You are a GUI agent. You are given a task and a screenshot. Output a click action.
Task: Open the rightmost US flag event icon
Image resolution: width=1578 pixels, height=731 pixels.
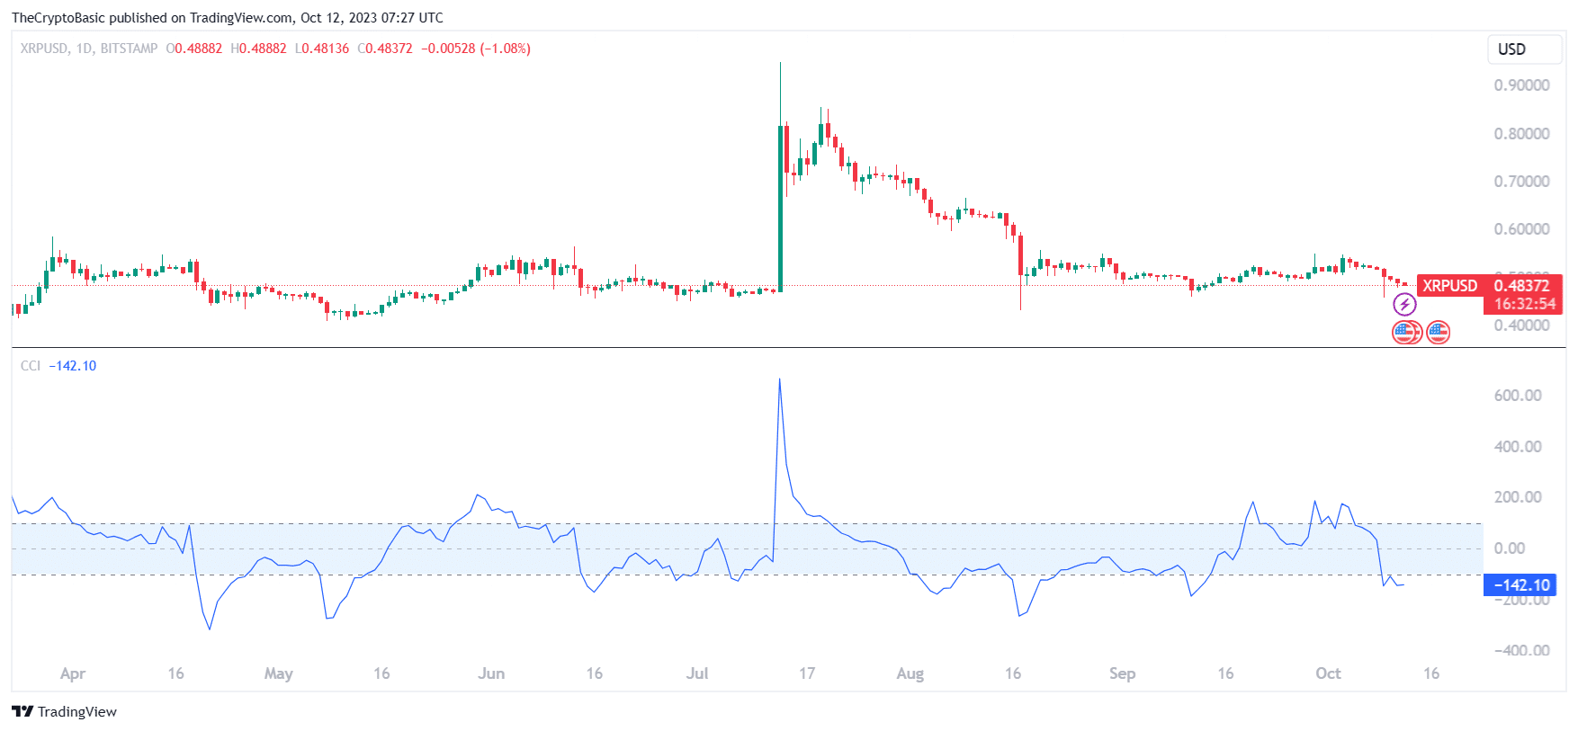1439,333
